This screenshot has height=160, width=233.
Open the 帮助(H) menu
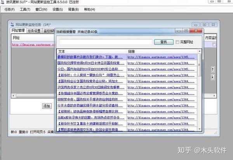[x=89, y=9]
